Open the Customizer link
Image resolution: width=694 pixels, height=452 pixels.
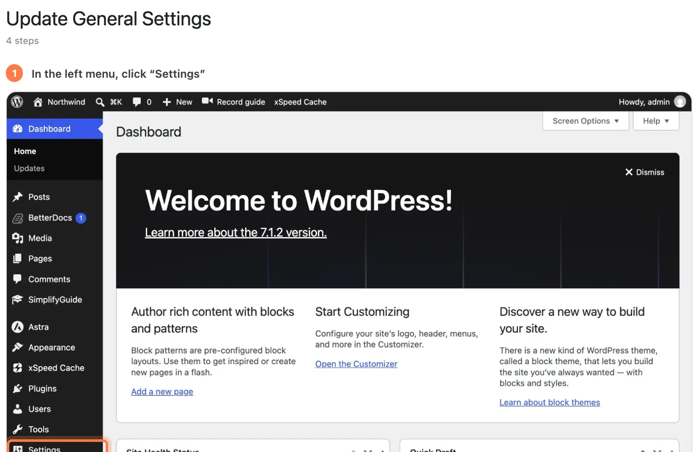coord(356,364)
